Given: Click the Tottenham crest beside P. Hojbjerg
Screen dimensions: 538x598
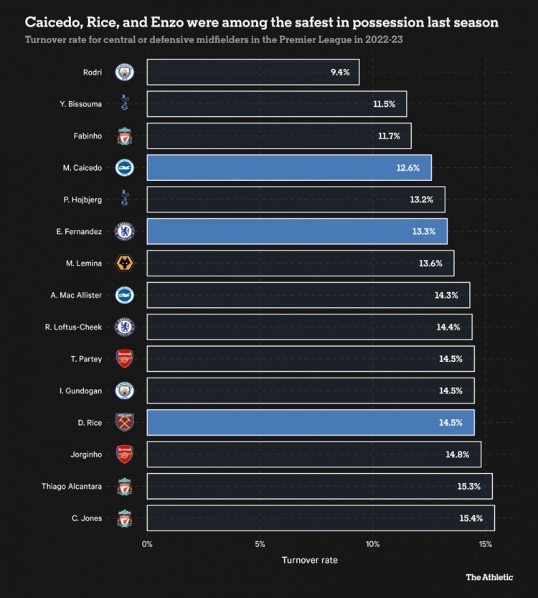Looking at the screenshot, I should [x=125, y=199].
